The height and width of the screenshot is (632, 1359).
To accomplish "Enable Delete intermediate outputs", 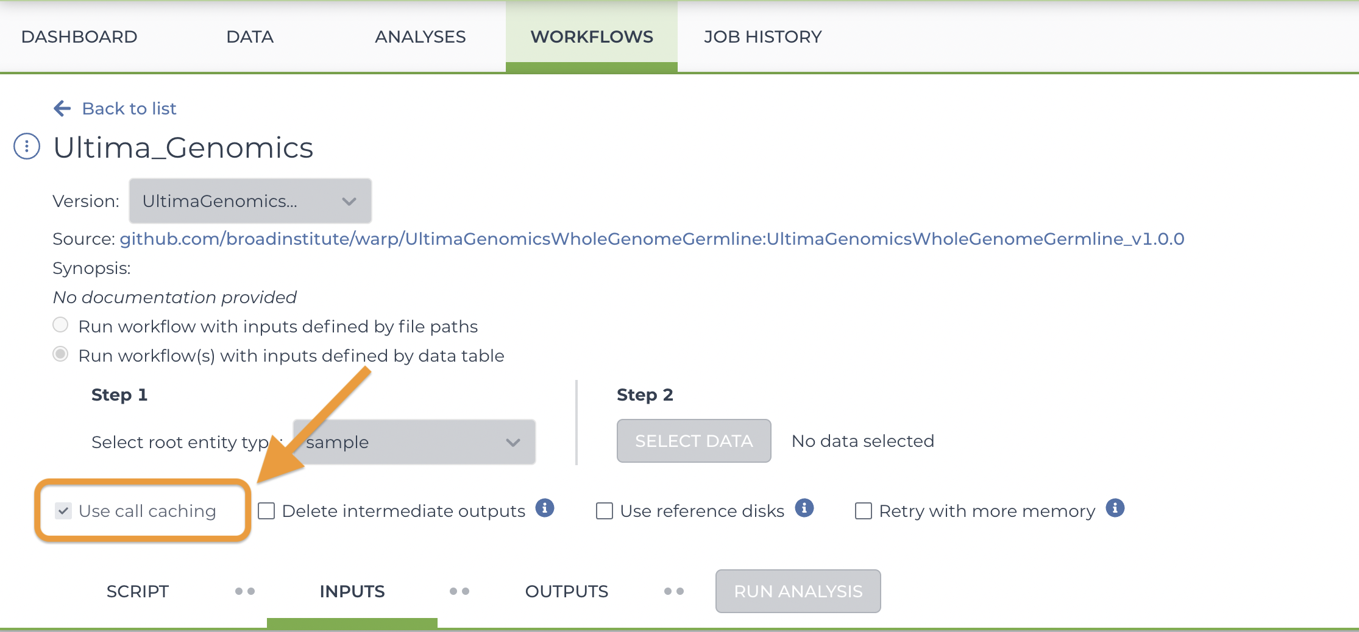I will [x=266, y=511].
